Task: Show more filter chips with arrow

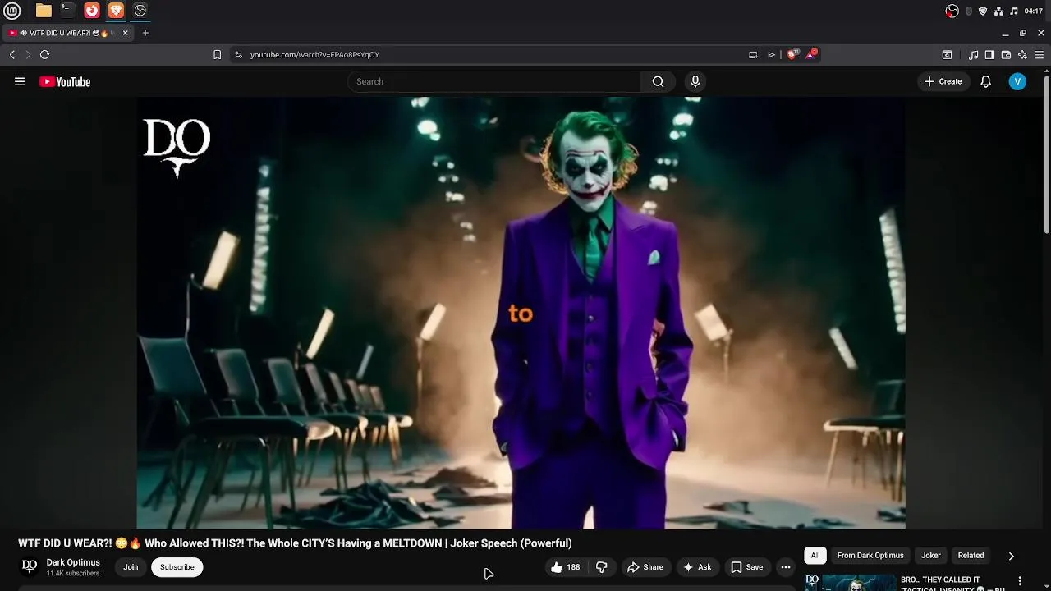Action: (1011, 556)
